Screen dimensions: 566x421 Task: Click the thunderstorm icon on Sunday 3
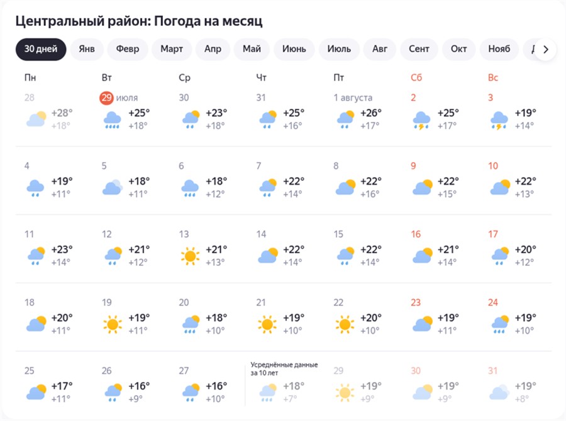tap(499, 120)
